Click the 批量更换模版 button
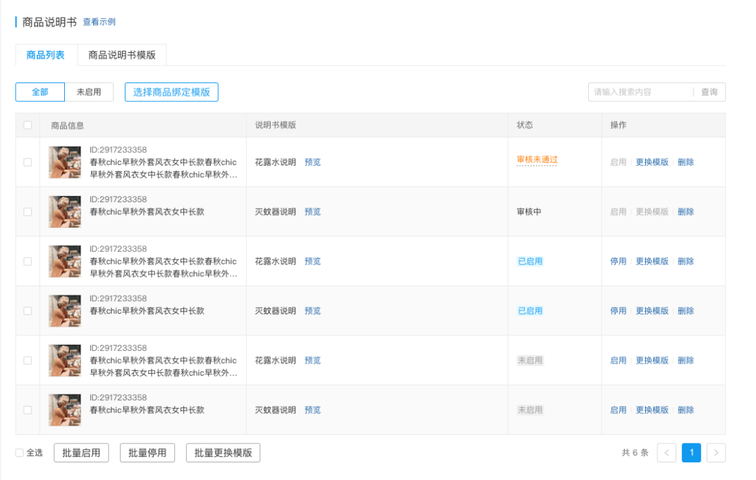This screenshot has width=756, height=480. click(x=224, y=453)
